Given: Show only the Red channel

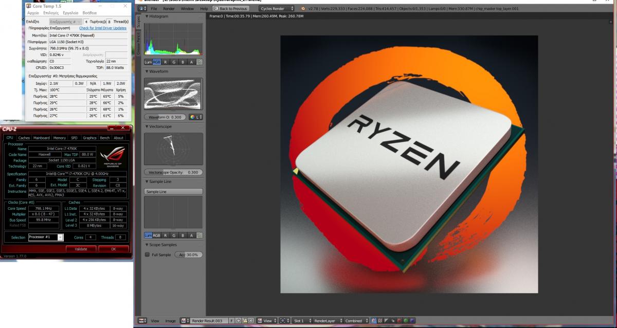Looking at the screenshot, I should click(399, 321).
